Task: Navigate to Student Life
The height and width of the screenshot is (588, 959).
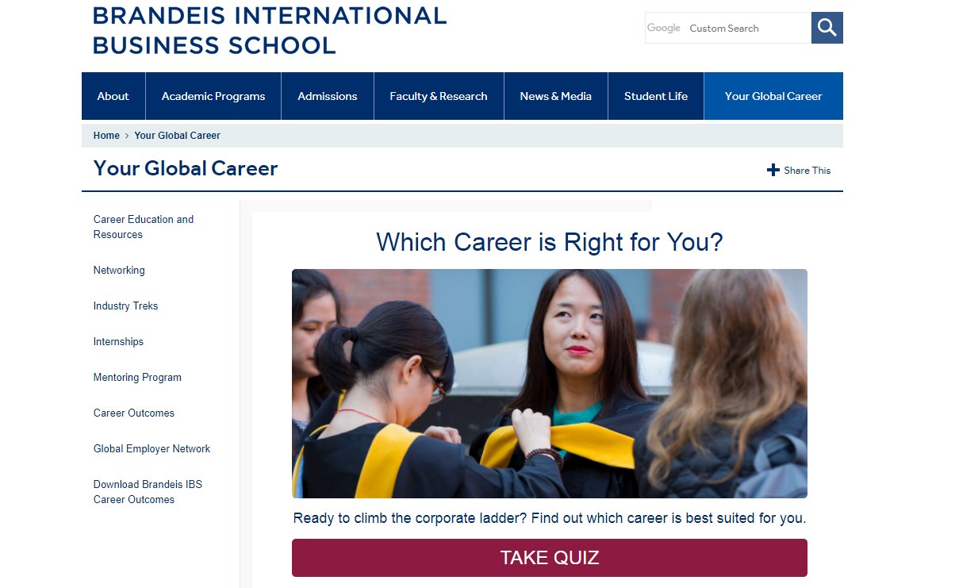Action: click(x=656, y=96)
